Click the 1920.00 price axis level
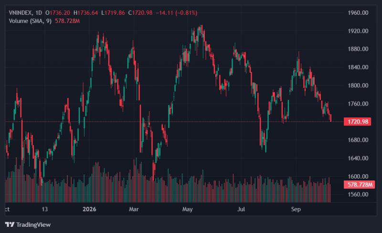Viewport: 382px width, 233px height. (358, 31)
